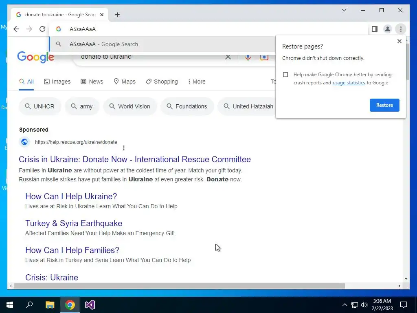This screenshot has height=313, width=417.
Task: Expand the More search options
Action: (x=197, y=82)
